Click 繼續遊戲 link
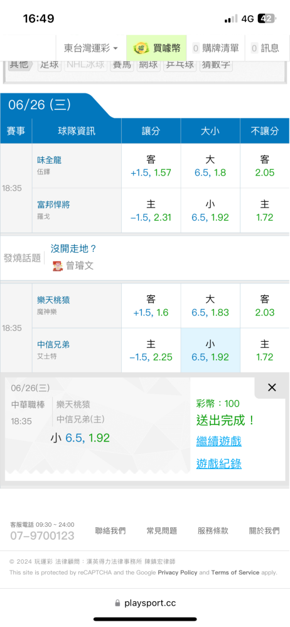290x627 pixels. point(218,441)
